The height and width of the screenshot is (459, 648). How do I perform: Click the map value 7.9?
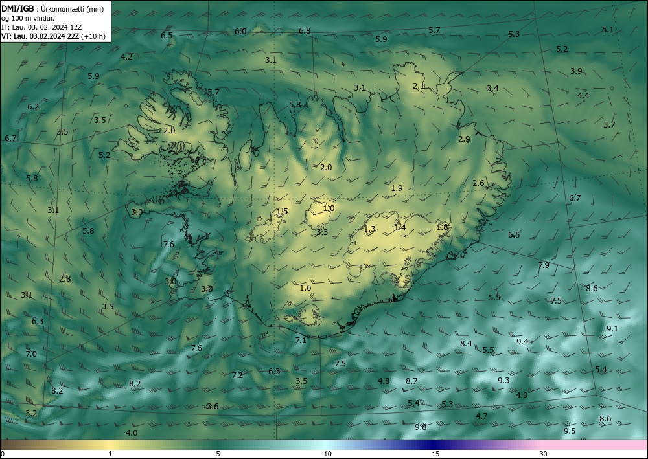coord(544,265)
